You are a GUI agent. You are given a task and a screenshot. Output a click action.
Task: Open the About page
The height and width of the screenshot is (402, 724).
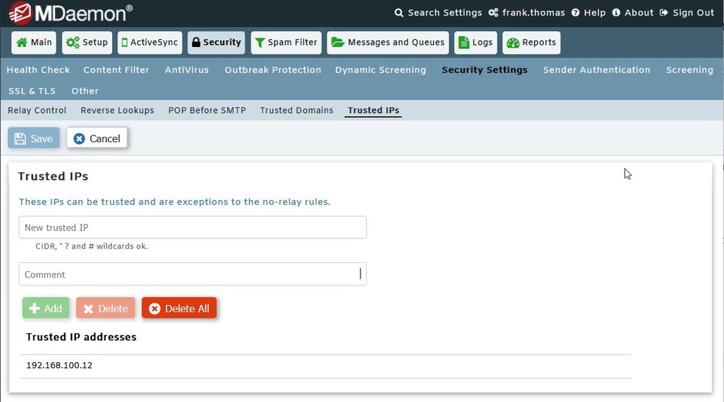coord(633,13)
